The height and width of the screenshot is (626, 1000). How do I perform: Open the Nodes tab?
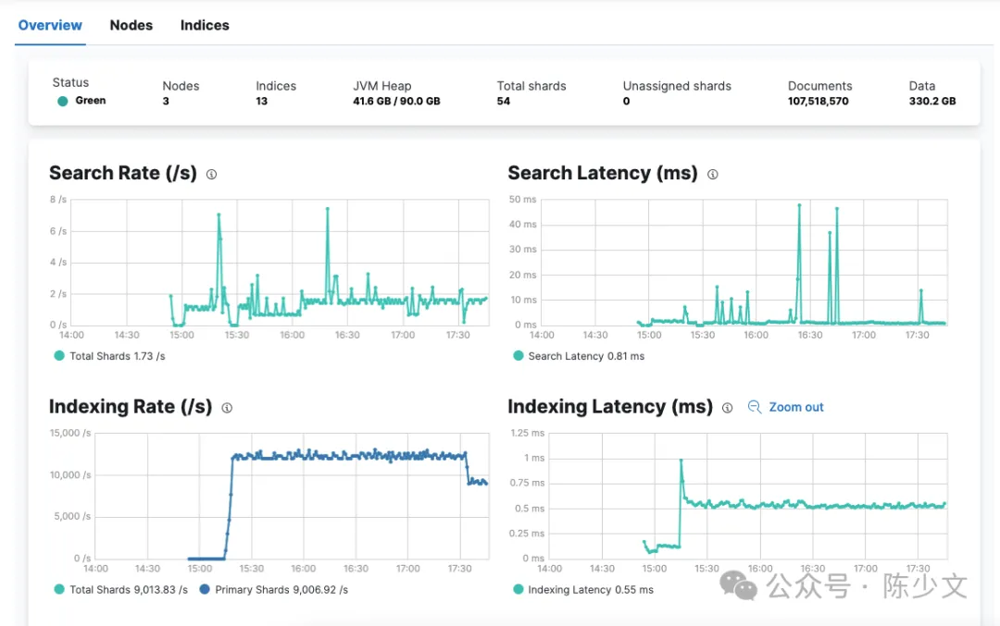[131, 25]
